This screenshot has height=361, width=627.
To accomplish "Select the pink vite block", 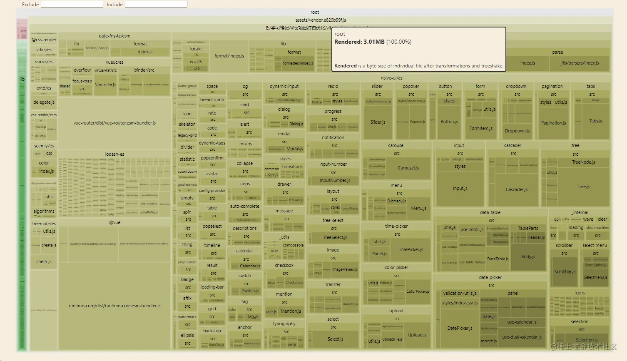I will coord(24,31).
